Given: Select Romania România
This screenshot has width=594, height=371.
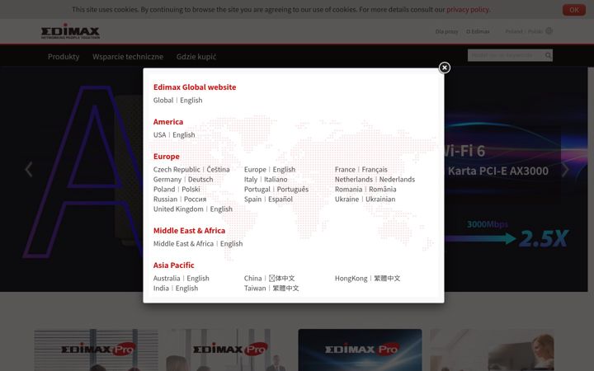Looking at the screenshot, I should point(365,190).
